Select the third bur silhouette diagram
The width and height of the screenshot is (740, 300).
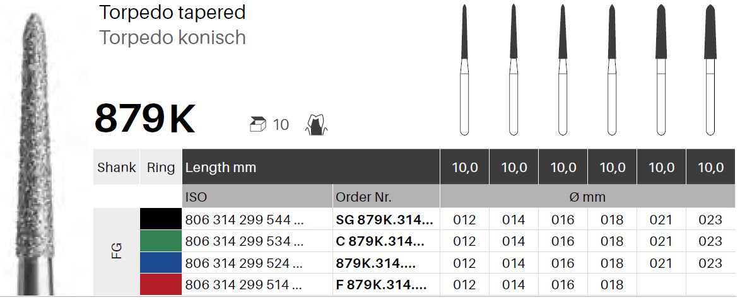point(563,70)
